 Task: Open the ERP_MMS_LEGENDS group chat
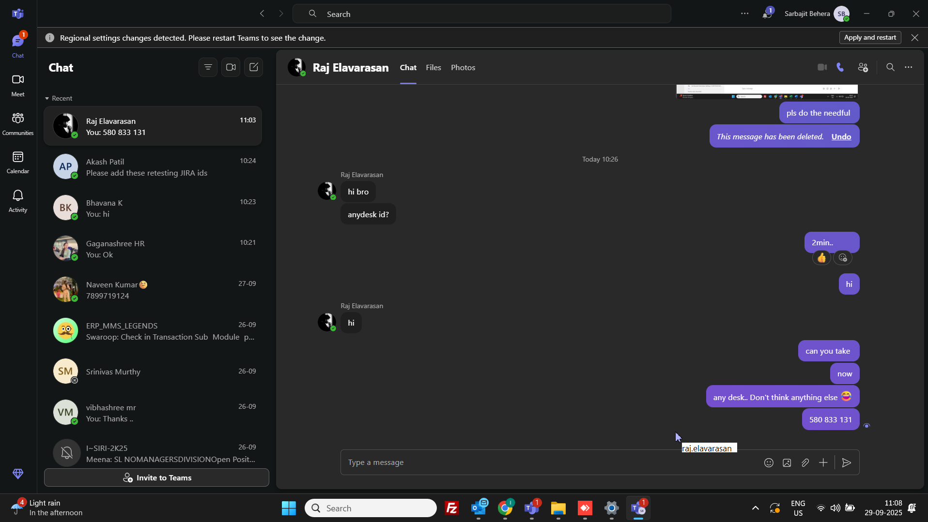pyautogui.click(x=153, y=331)
